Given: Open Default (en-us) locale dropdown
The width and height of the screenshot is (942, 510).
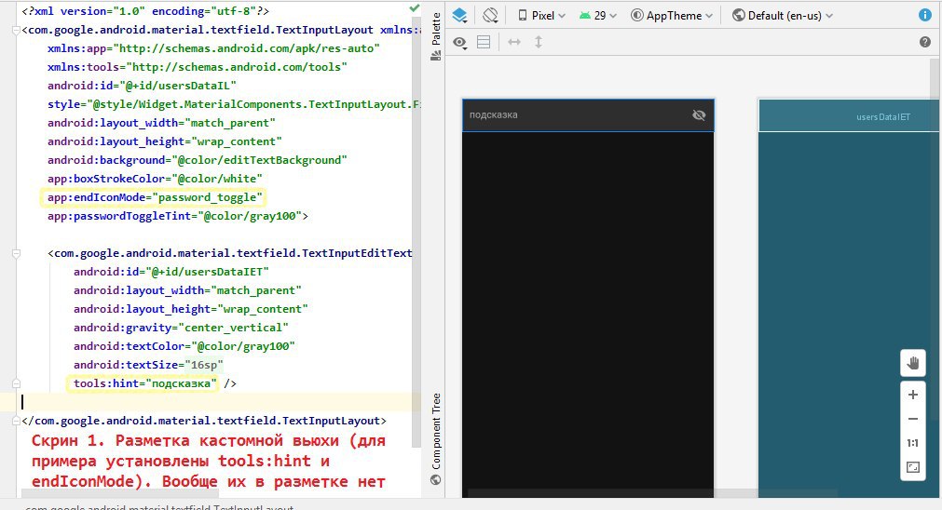Looking at the screenshot, I should [x=783, y=16].
